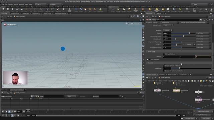Click the parameter search magnifier icon
This screenshot has width=214, height=120.
click(207, 20)
